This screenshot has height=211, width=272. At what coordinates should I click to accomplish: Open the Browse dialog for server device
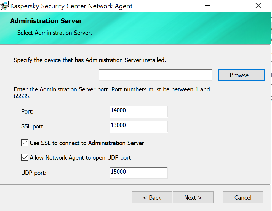[x=241, y=75]
